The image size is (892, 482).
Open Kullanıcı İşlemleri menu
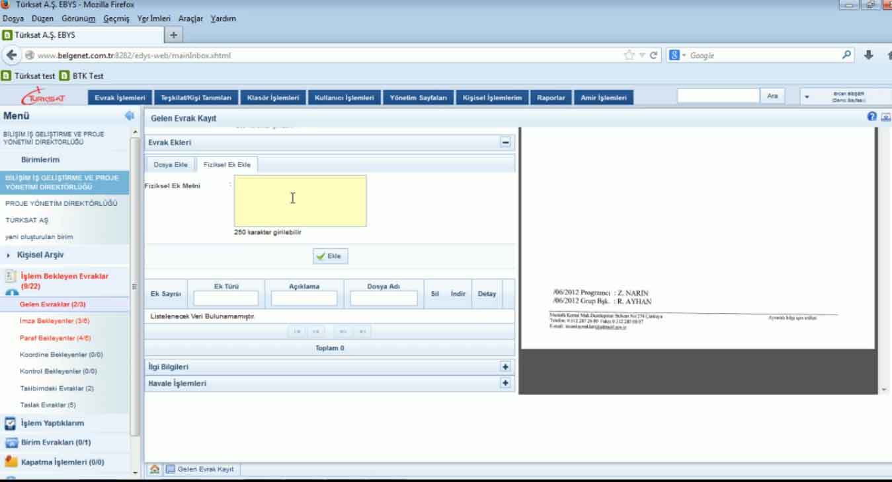click(345, 98)
